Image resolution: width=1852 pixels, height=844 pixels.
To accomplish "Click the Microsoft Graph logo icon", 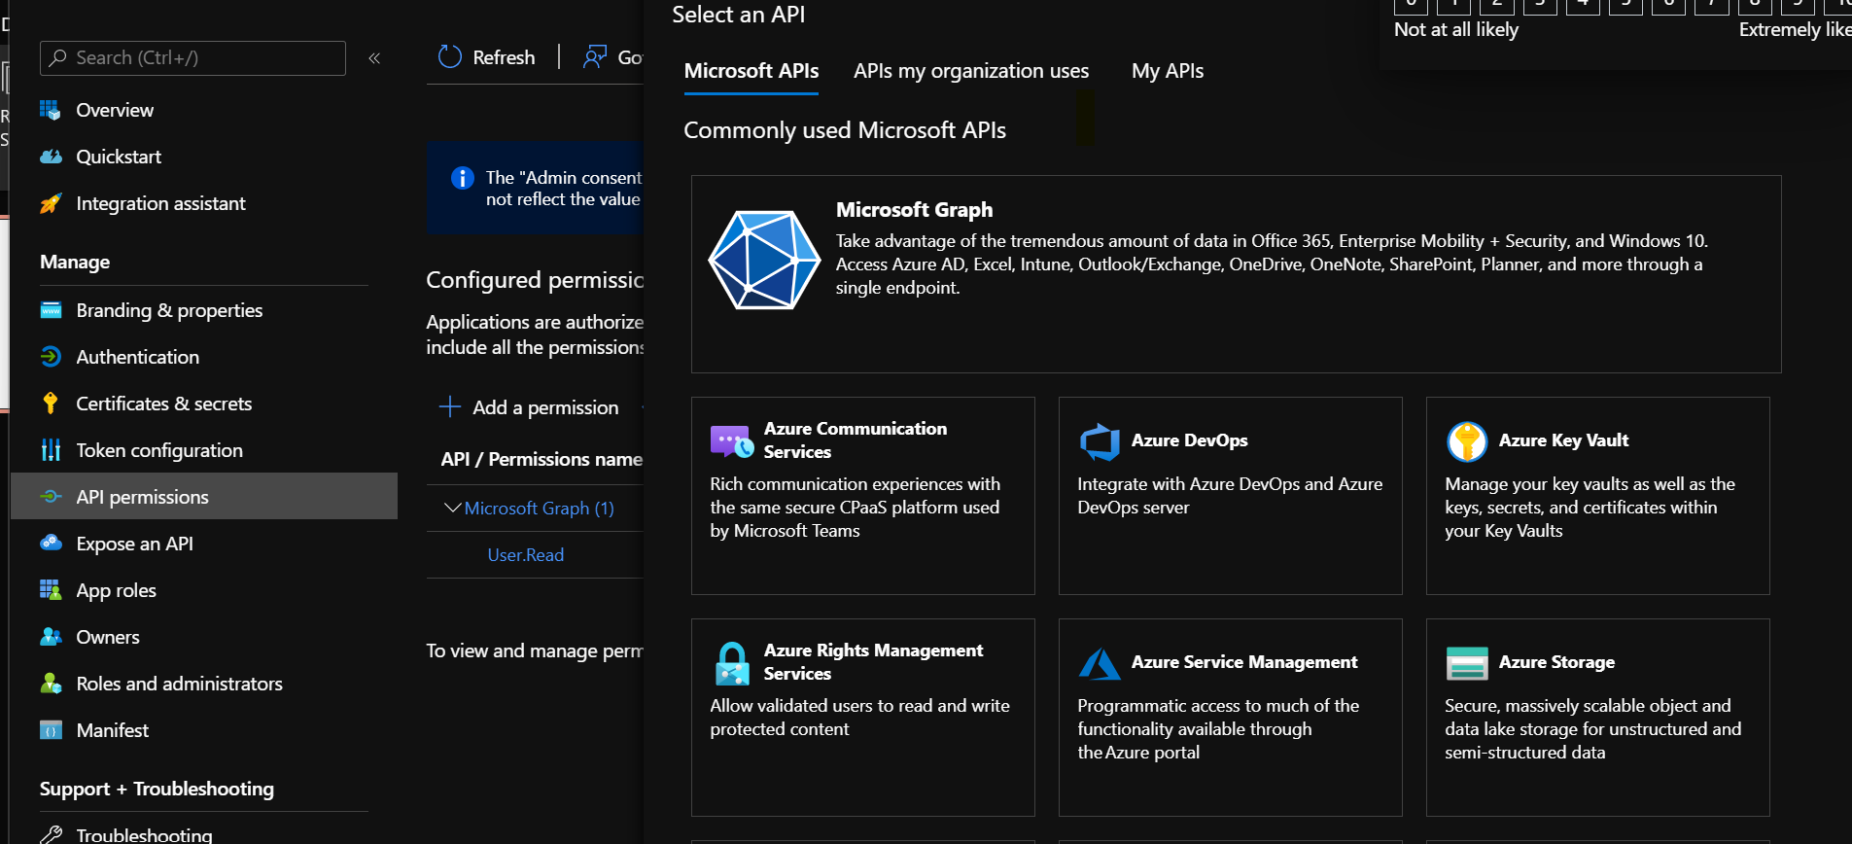I will coord(764,261).
